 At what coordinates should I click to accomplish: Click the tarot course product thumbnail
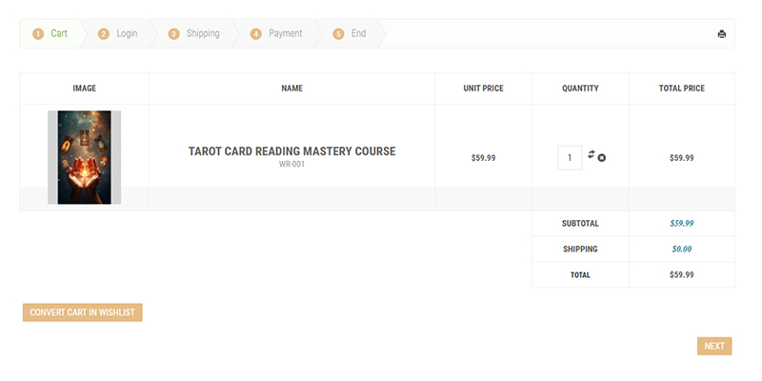[84, 157]
